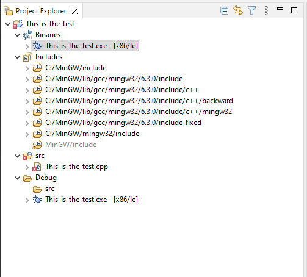Select C:/MinGW/lib/gcc/mingw32/6.3.0/include entry
The height and width of the screenshot is (277, 307).
[x=114, y=79]
